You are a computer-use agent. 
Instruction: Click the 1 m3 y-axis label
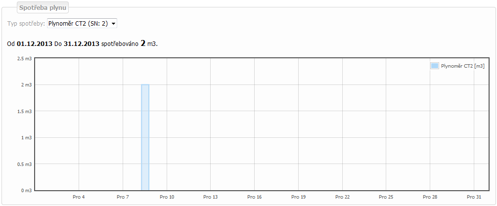(x=27, y=137)
